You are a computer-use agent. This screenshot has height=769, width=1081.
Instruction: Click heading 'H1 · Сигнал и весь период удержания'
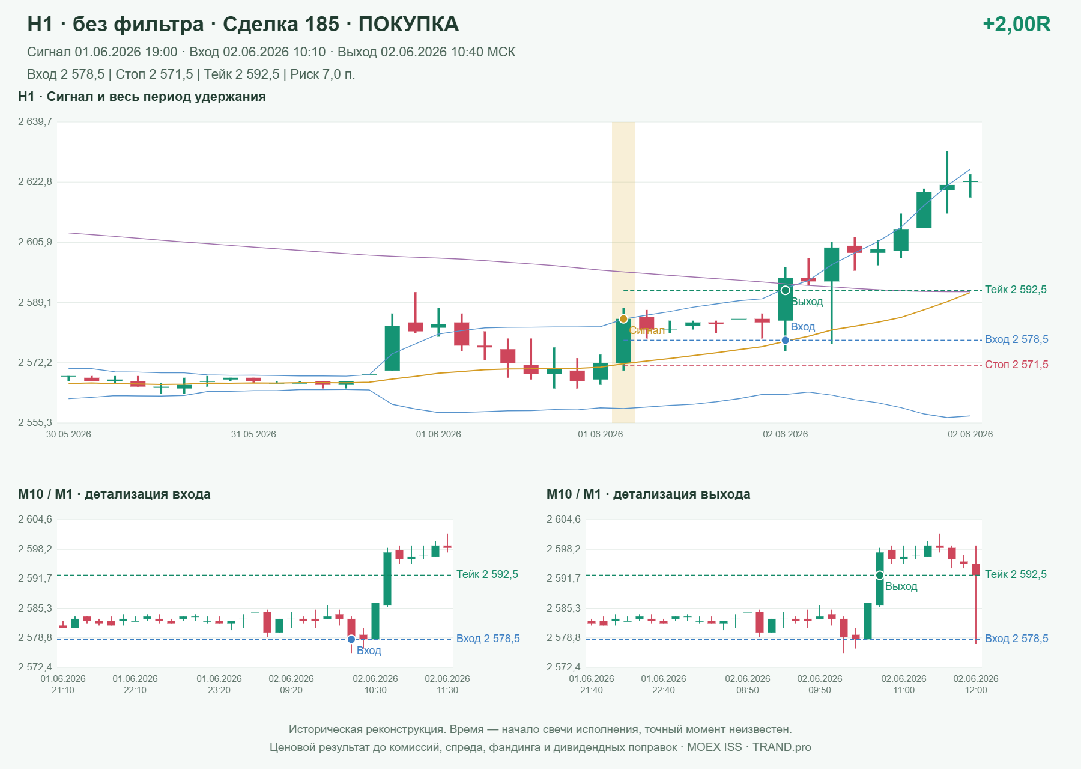(x=142, y=97)
